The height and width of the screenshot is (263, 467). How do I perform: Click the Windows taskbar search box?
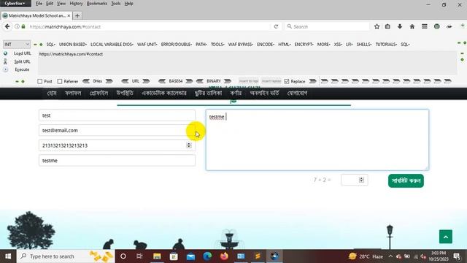(66, 256)
